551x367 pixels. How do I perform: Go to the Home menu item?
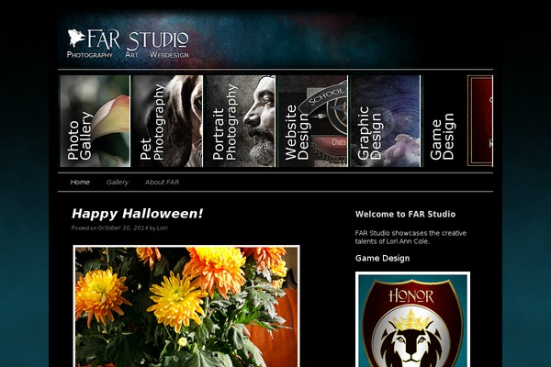tap(80, 183)
